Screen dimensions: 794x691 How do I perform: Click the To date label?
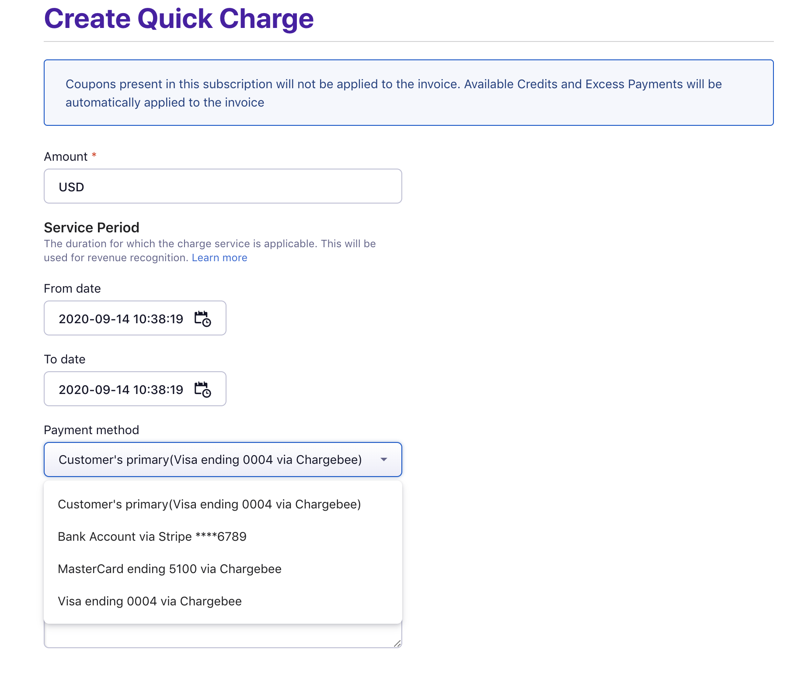65,359
